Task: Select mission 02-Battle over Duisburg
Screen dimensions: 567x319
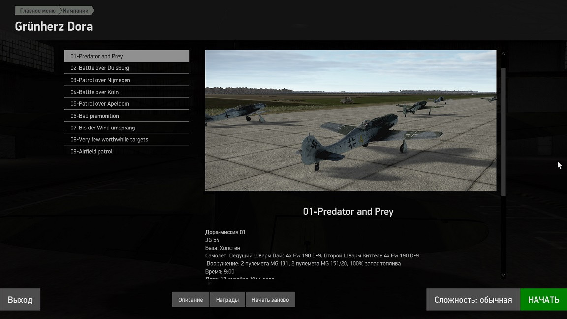Action: pos(127,68)
